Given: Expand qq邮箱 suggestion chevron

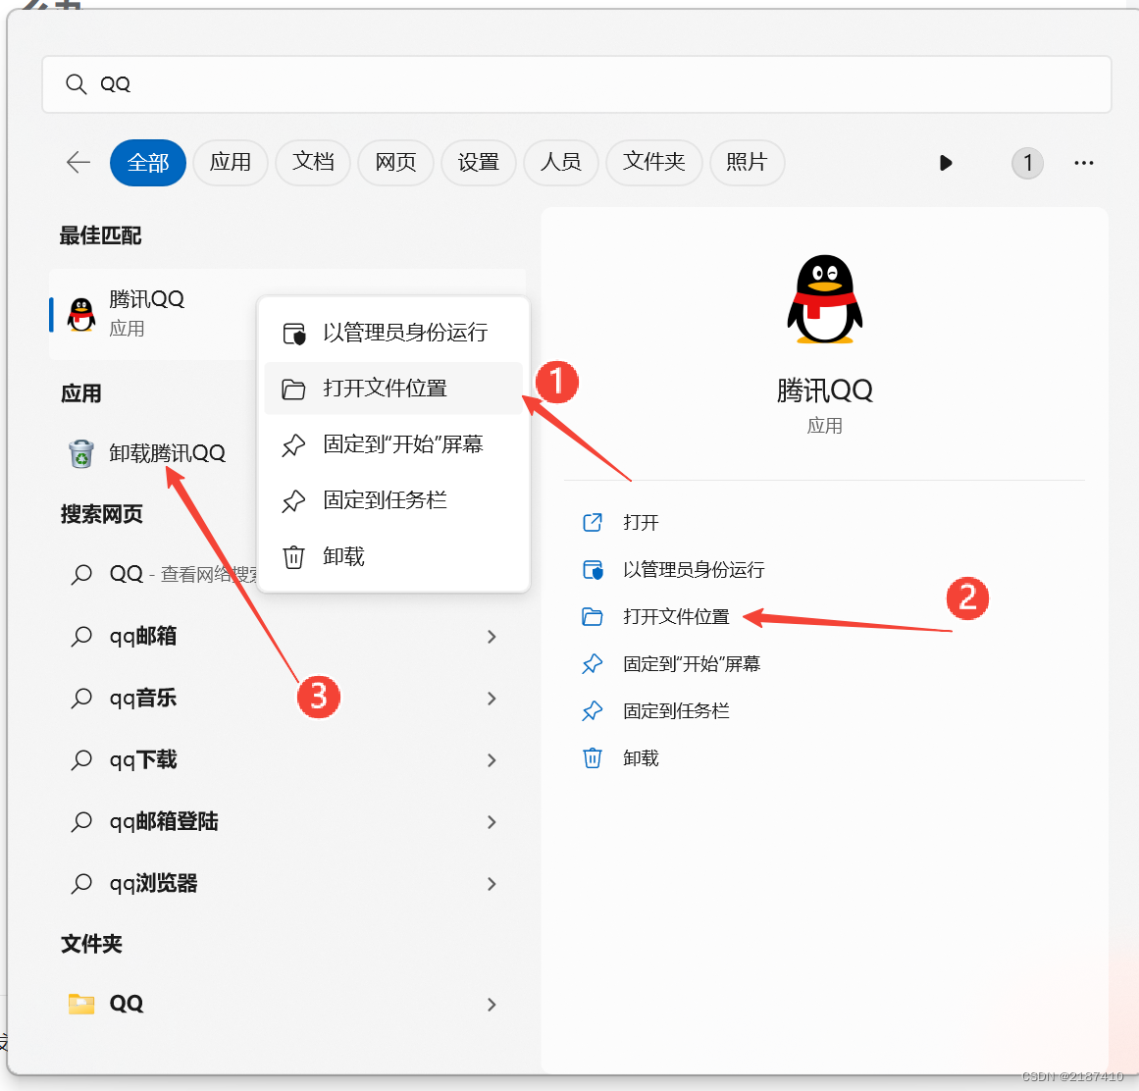Looking at the screenshot, I should tap(492, 637).
